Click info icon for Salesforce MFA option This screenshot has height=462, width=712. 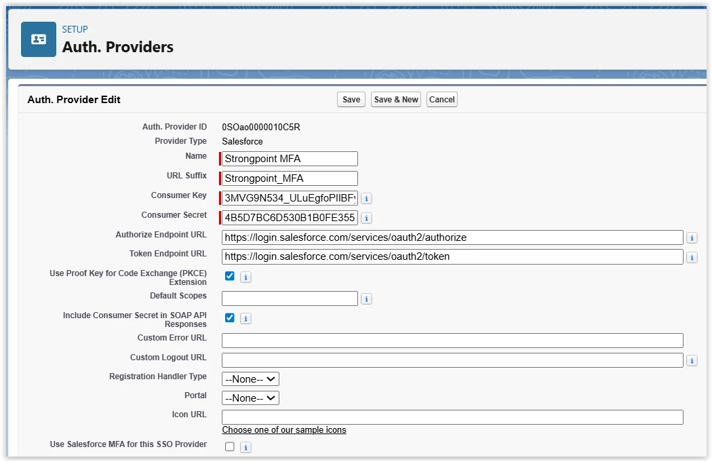(245, 447)
